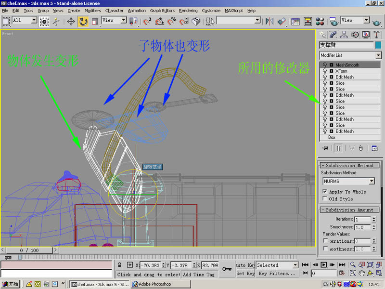
Task: Click Add Time Tag
Action: point(199,275)
